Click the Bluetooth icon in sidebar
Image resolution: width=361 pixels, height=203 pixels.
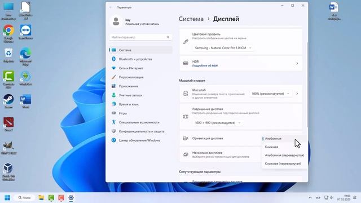point(113,59)
